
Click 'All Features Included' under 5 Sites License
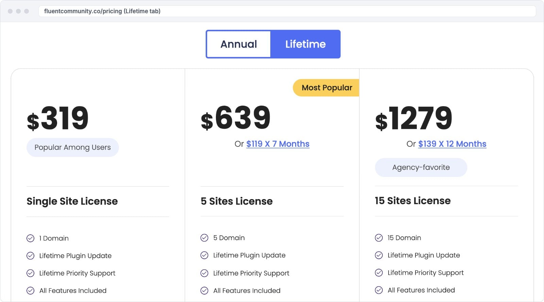point(247,290)
